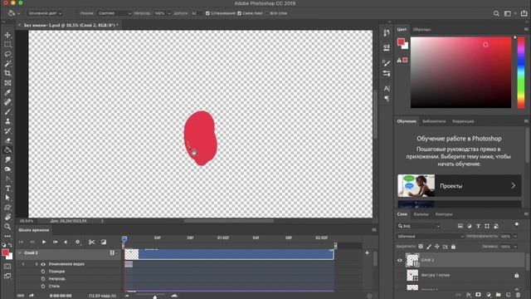Toggle Стиль keyframe stopwatch
Viewport: 531px width, 299px height.
tap(43, 286)
